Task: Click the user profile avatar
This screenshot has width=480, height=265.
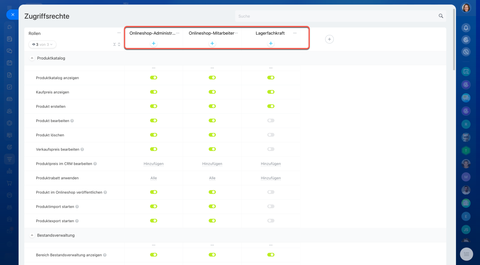Action: pyautogui.click(x=466, y=8)
